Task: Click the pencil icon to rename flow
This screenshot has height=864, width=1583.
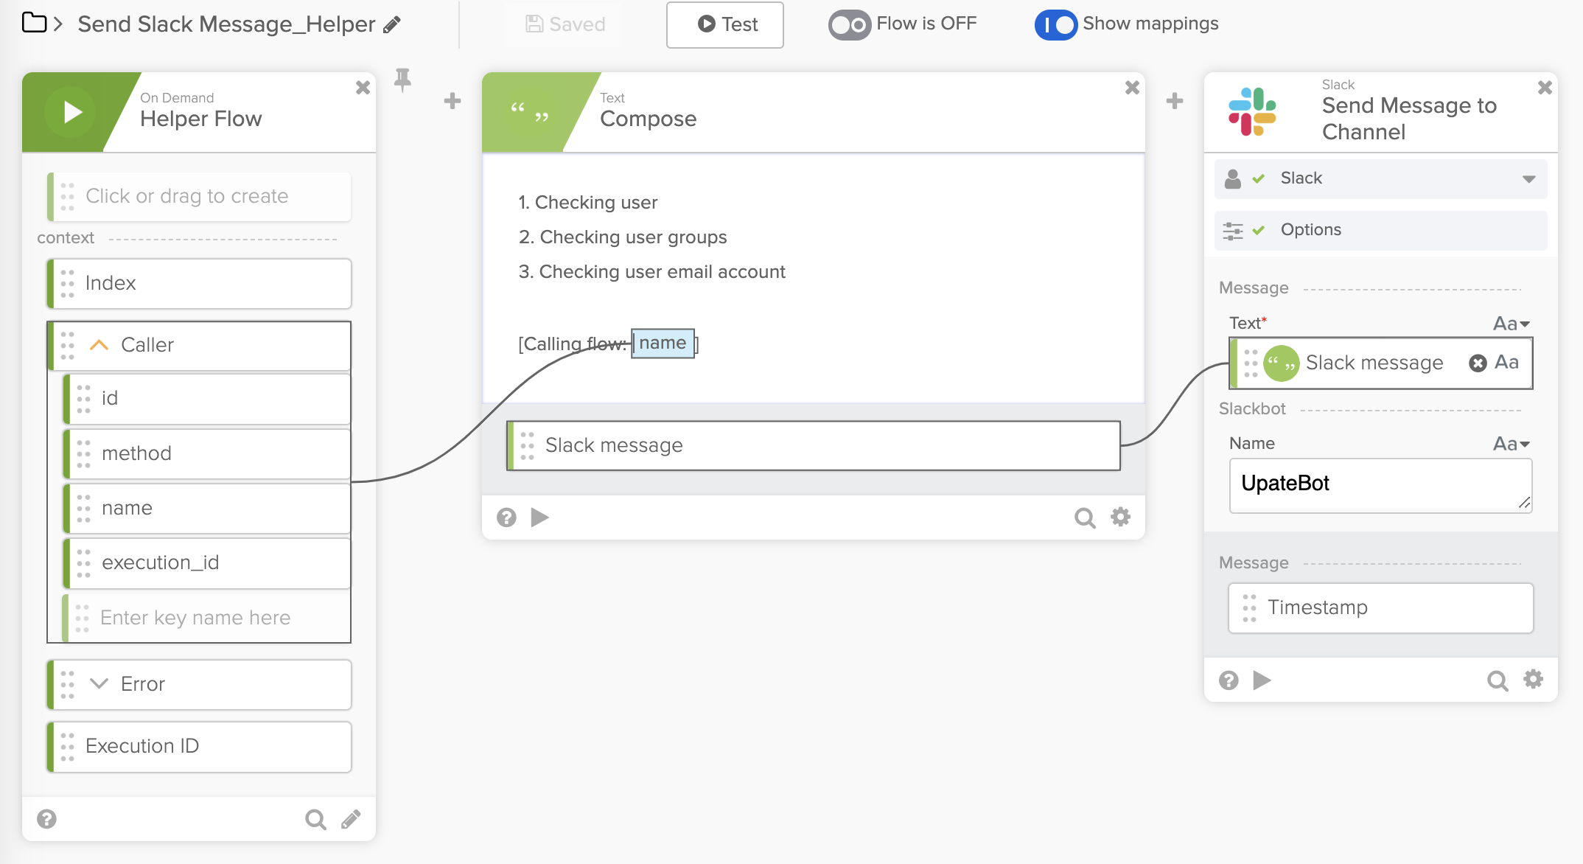Action: (x=393, y=24)
